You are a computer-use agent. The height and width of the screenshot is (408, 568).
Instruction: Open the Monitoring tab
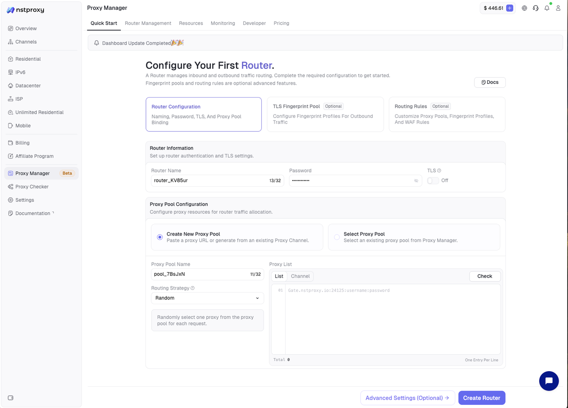click(x=223, y=23)
